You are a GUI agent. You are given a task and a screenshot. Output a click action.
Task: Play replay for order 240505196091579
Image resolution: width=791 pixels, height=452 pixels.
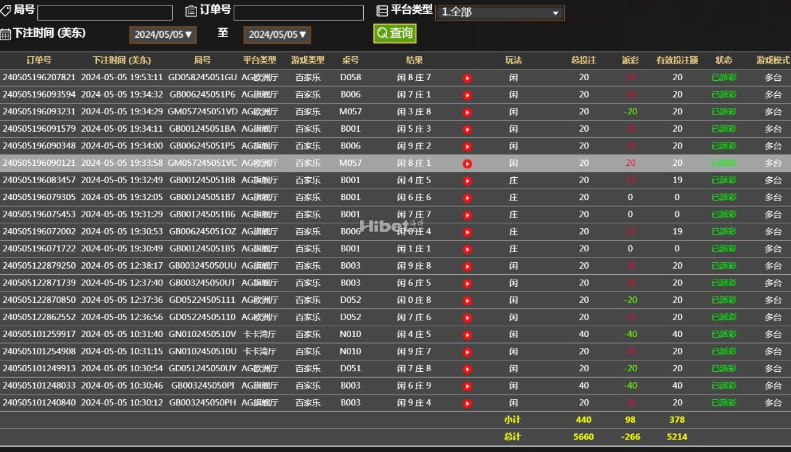point(467,129)
